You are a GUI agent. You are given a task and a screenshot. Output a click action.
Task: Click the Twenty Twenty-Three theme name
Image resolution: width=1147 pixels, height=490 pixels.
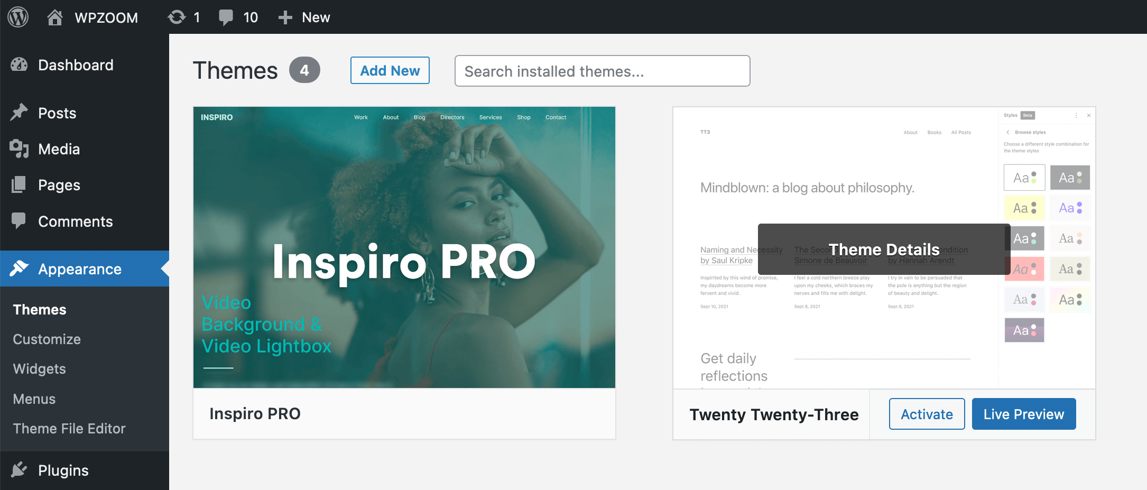774,414
